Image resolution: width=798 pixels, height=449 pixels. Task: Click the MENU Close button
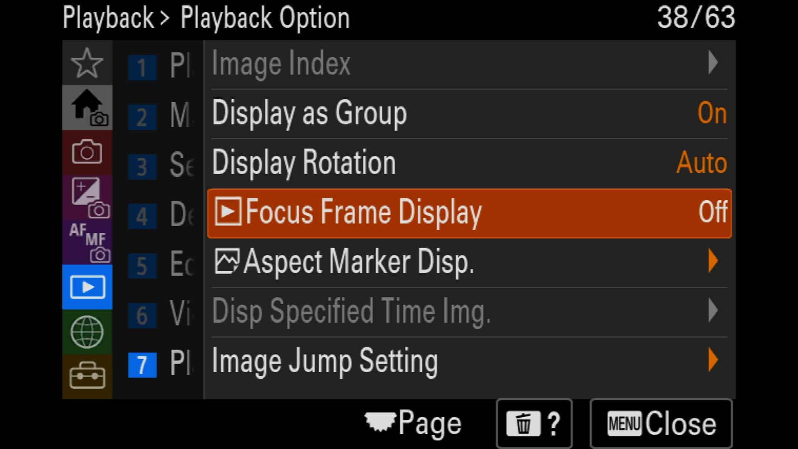click(661, 424)
